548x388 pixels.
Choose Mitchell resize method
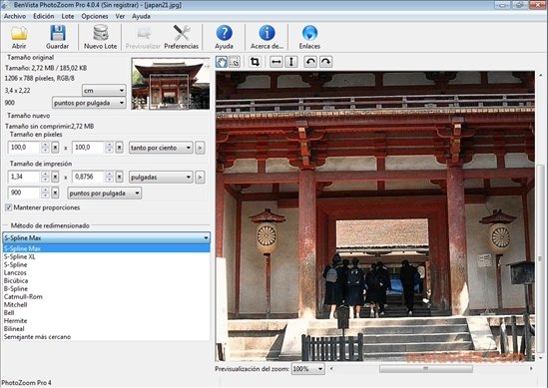pos(106,305)
